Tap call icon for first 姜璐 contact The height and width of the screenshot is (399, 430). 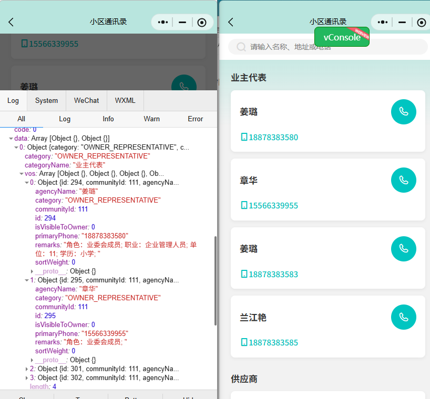pos(403,111)
